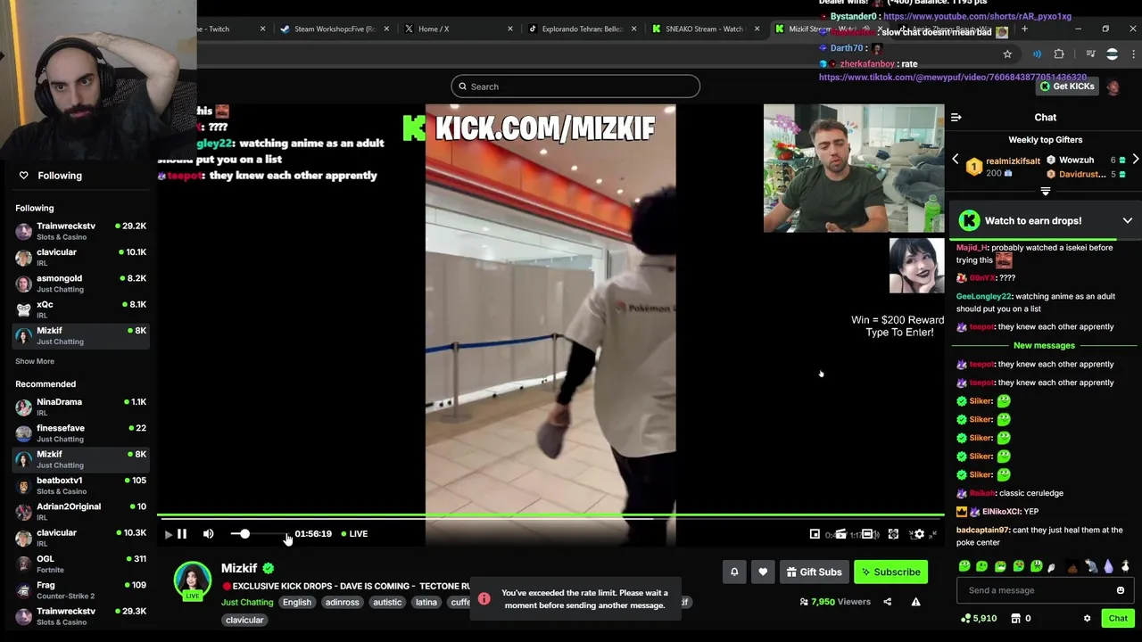Open Mizkif's profile avatar

click(192, 580)
